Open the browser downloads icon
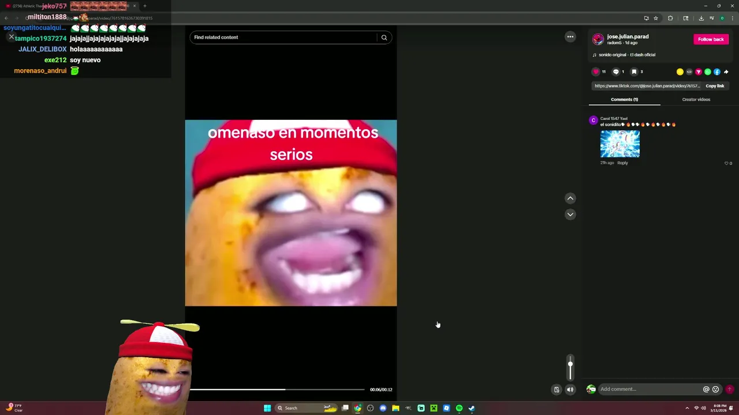 pyautogui.click(x=701, y=18)
